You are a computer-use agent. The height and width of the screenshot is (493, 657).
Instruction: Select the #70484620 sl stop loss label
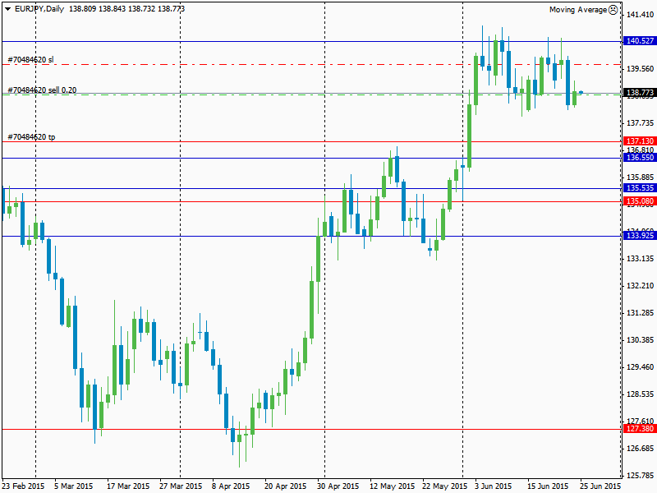[x=30, y=59]
